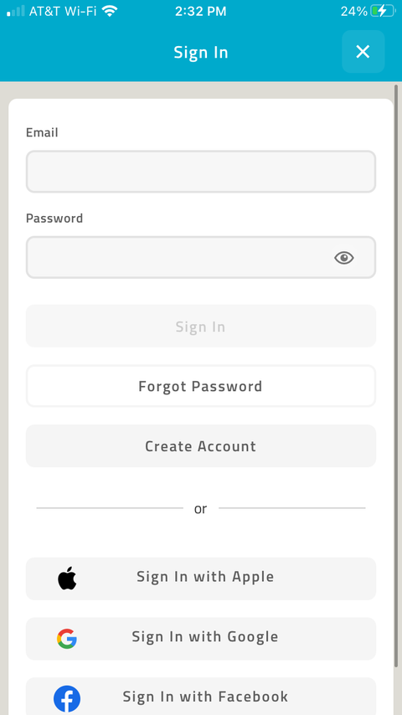Focus the Email input field
This screenshot has width=402, height=715.
click(201, 172)
